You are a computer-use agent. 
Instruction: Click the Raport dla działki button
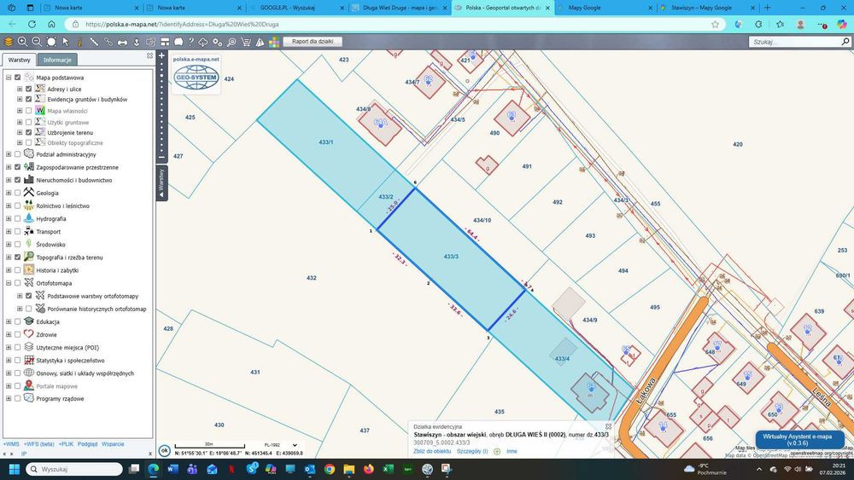coord(313,41)
